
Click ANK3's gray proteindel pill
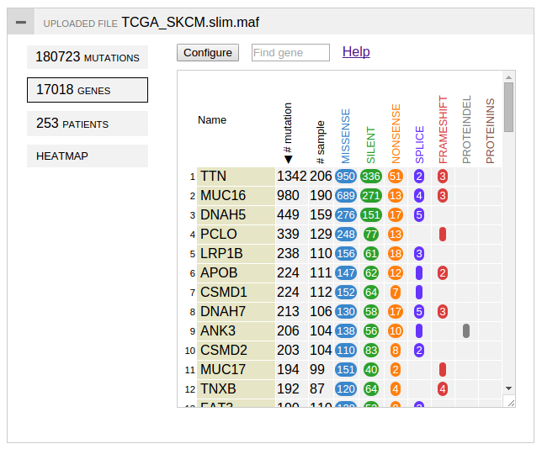466,331
